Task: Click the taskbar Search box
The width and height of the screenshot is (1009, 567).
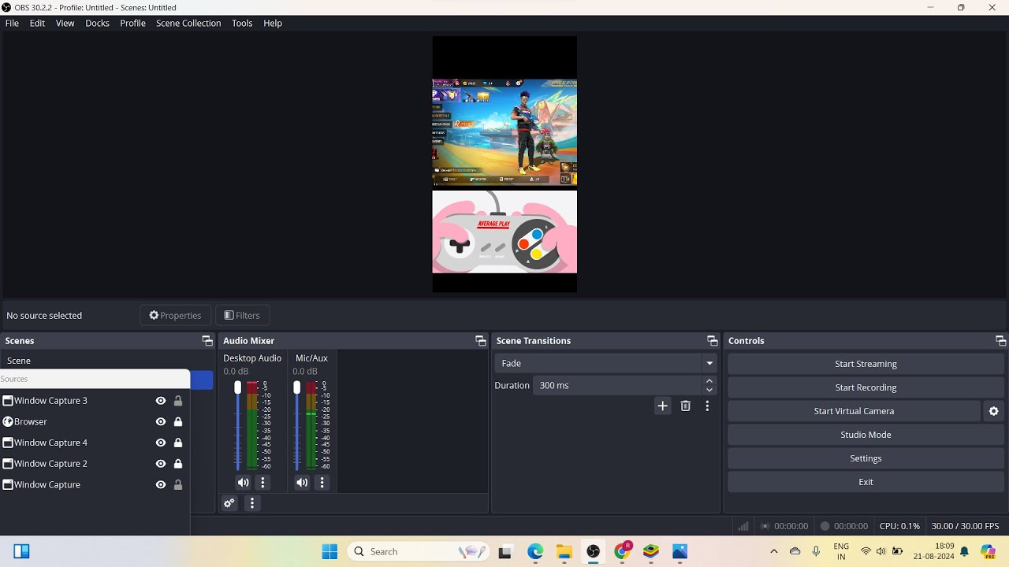Action: pyautogui.click(x=419, y=551)
